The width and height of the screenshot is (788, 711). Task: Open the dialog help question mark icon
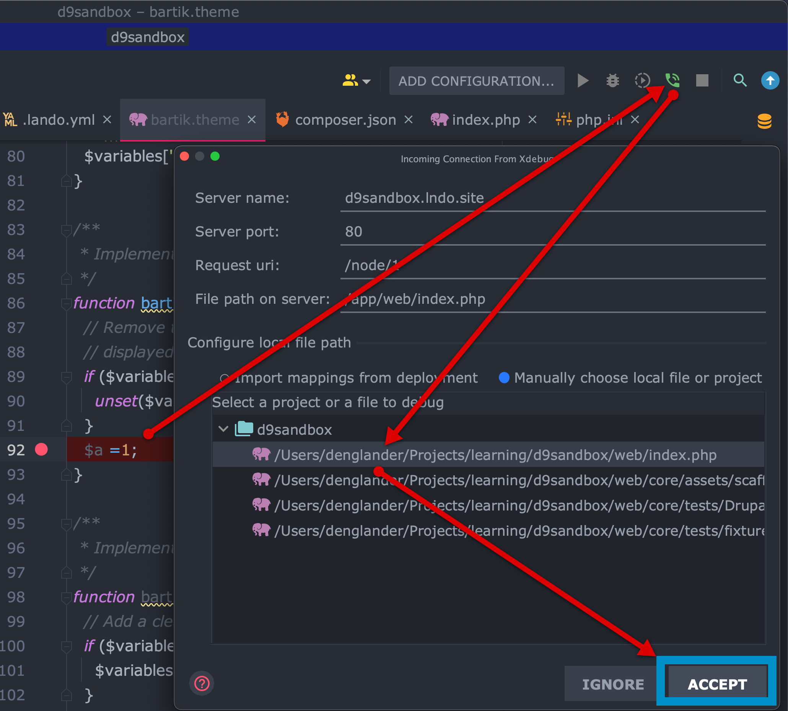tap(202, 684)
